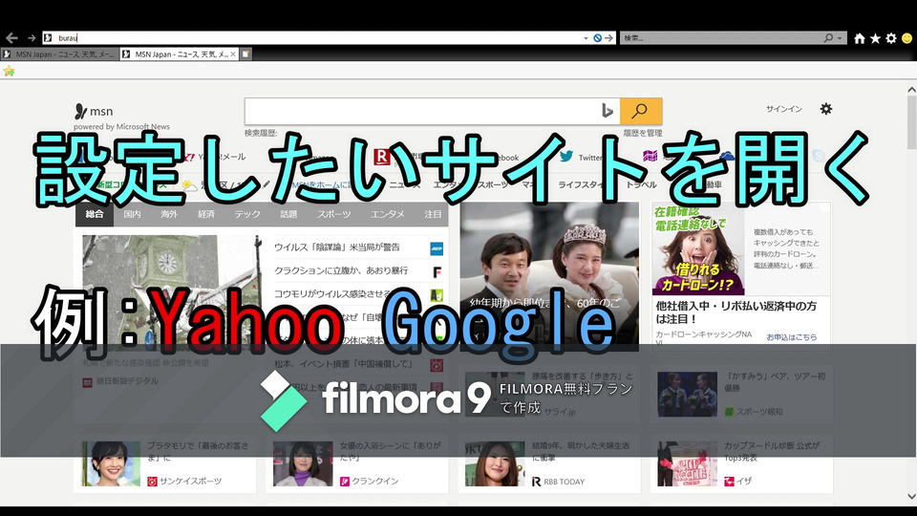Open MSN page settings gear

pyautogui.click(x=825, y=109)
